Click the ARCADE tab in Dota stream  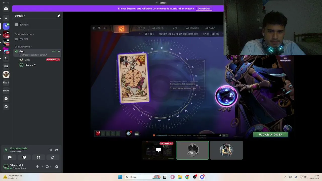[210, 28]
